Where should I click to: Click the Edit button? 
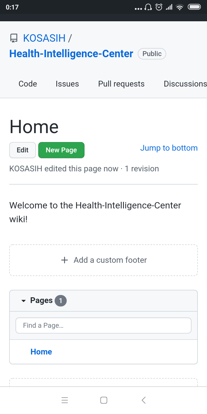23,150
